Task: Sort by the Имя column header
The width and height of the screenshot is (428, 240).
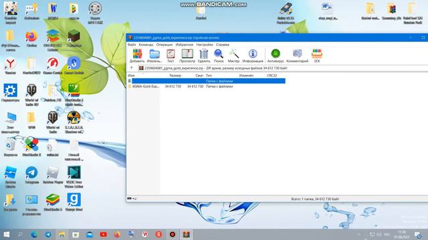Action: (131, 75)
